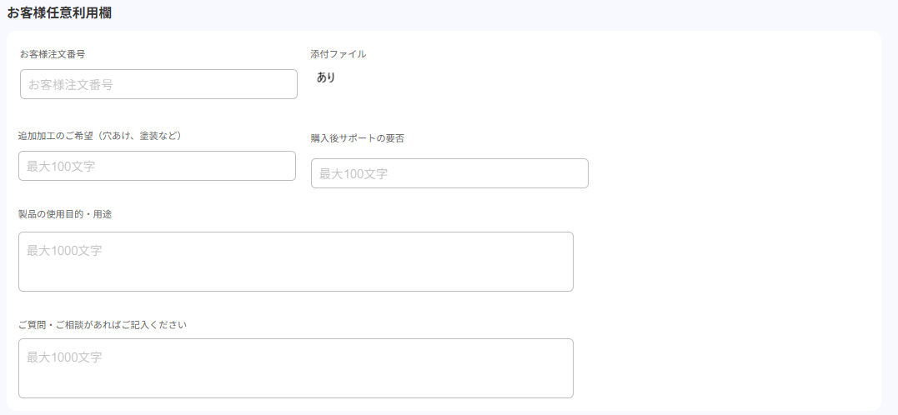Click 最大100文字 placeholder under 追加加工のご希望
Screen dimensions: 898x415
(61, 166)
